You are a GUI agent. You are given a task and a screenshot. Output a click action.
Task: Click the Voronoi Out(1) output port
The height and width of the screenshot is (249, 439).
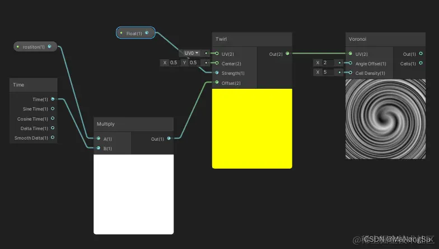pos(421,54)
